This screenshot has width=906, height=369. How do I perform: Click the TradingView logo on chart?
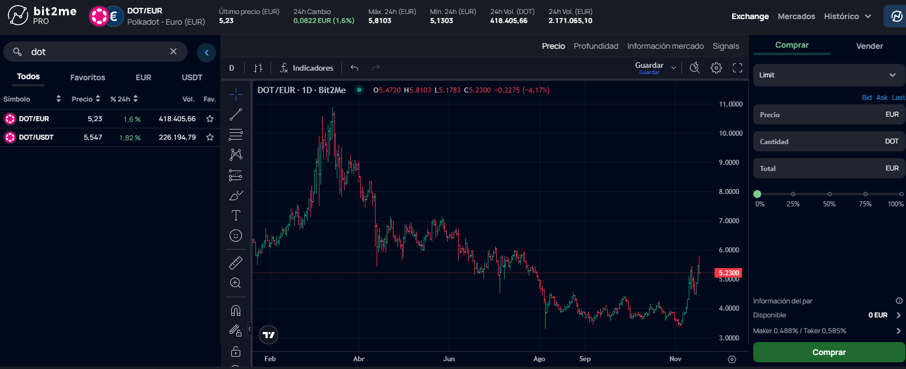[x=269, y=335]
